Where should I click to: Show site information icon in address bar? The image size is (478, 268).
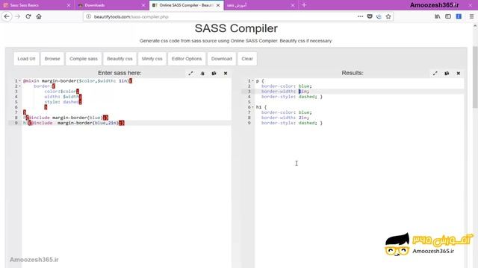(x=88, y=16)
